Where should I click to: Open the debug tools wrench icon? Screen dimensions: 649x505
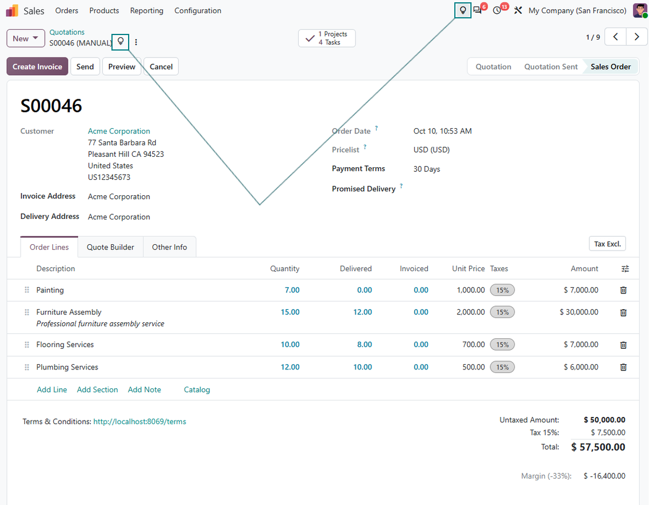(x=518, y=10)
